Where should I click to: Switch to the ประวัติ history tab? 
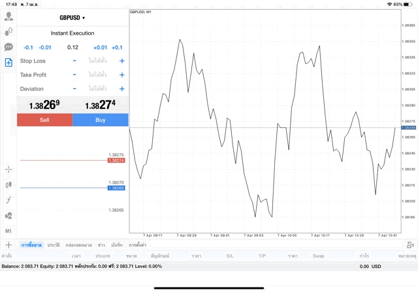(x=54, y=245)
